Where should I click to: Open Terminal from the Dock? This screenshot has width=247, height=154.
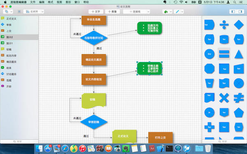169,148
